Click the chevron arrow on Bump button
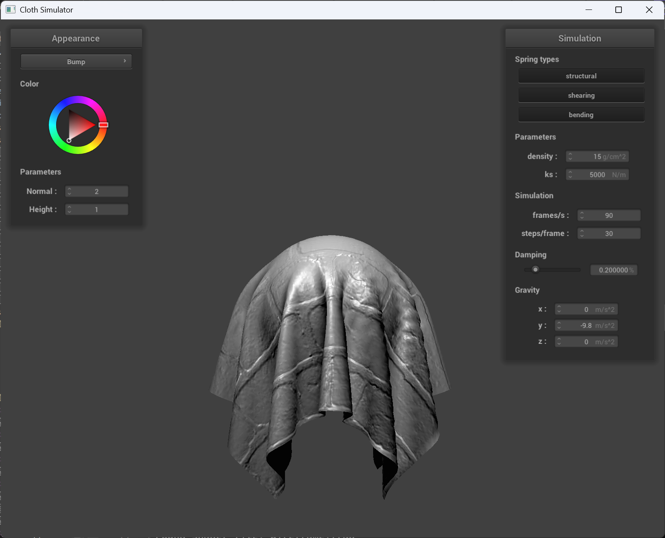 [125, 61]
